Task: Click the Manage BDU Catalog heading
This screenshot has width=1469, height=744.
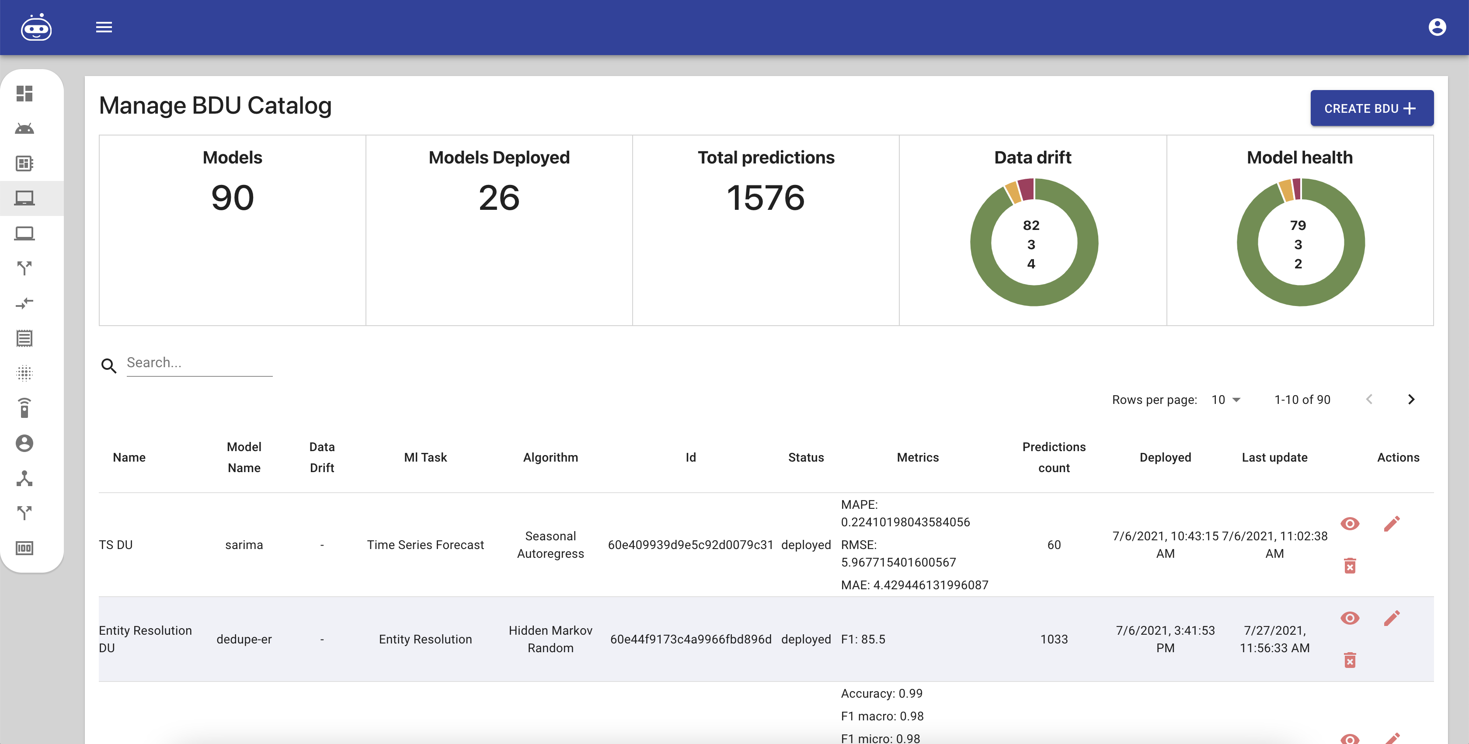Action: click(x=215, y=106)
